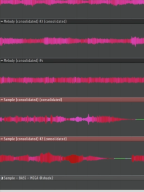Click the green silent tail of Sample (consolidated) clip

[140, 119]
